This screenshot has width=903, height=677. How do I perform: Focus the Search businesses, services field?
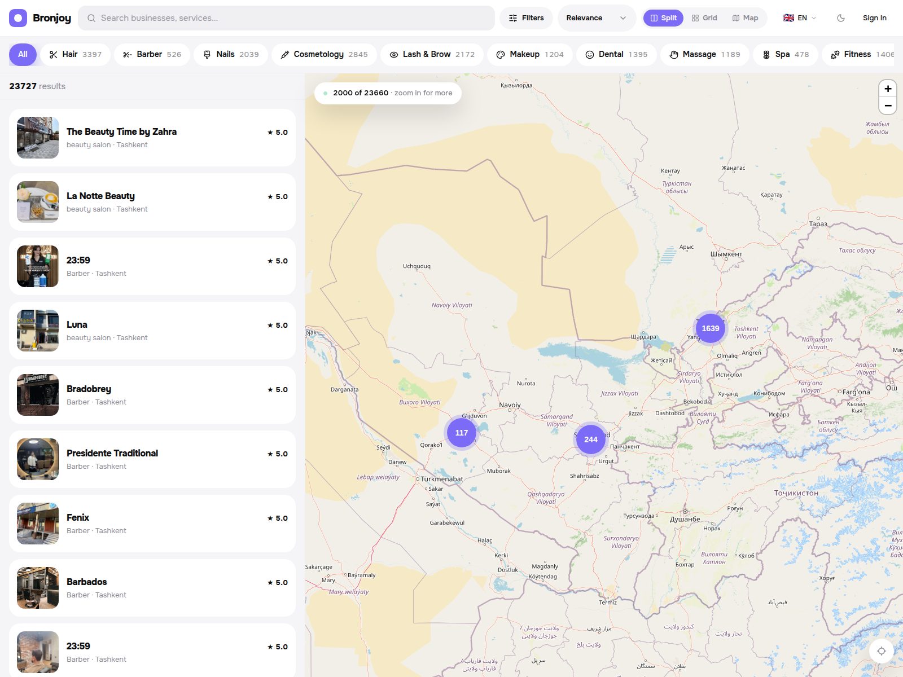click(x=286, y=18)
